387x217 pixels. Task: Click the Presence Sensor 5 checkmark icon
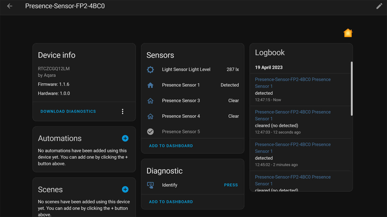tap(150, 132)
